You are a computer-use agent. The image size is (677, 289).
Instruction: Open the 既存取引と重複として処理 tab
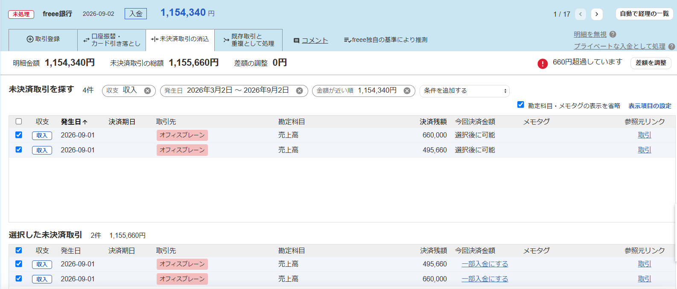(248, 40)
